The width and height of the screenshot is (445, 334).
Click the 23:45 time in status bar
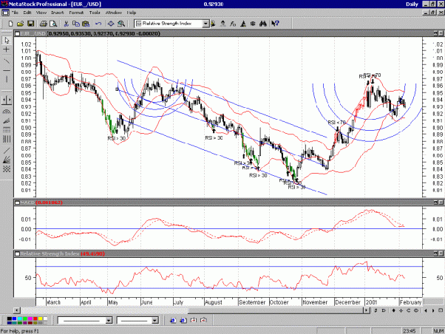410,331
